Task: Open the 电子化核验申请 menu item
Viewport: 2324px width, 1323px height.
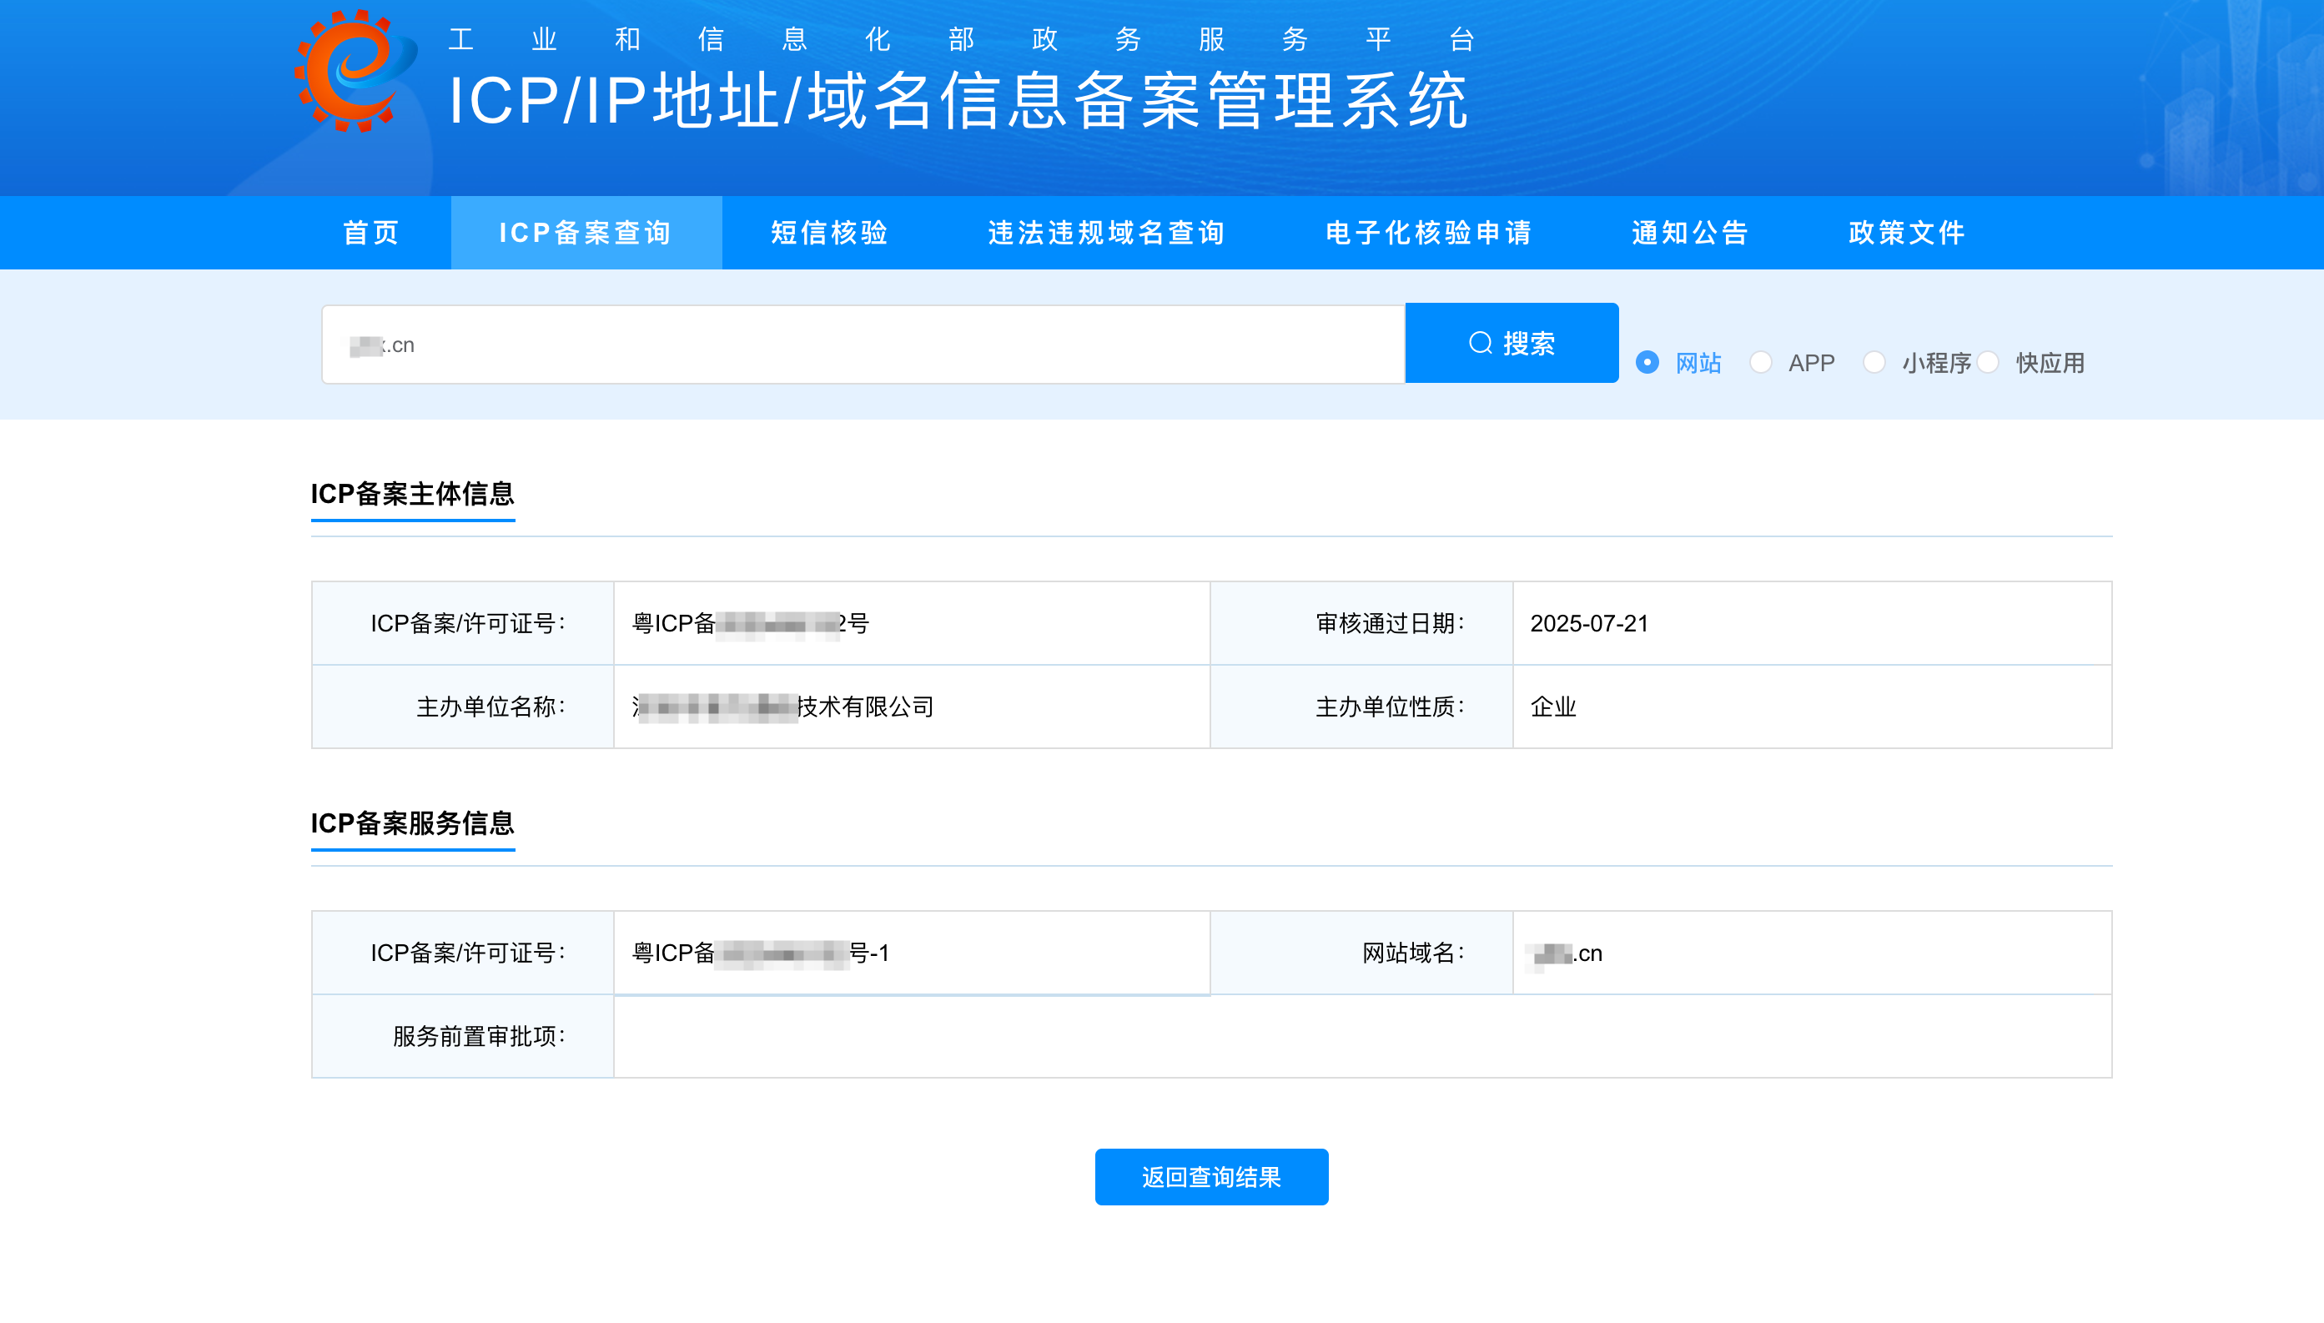Action: pyautogui.click(x=1428, y=233)
